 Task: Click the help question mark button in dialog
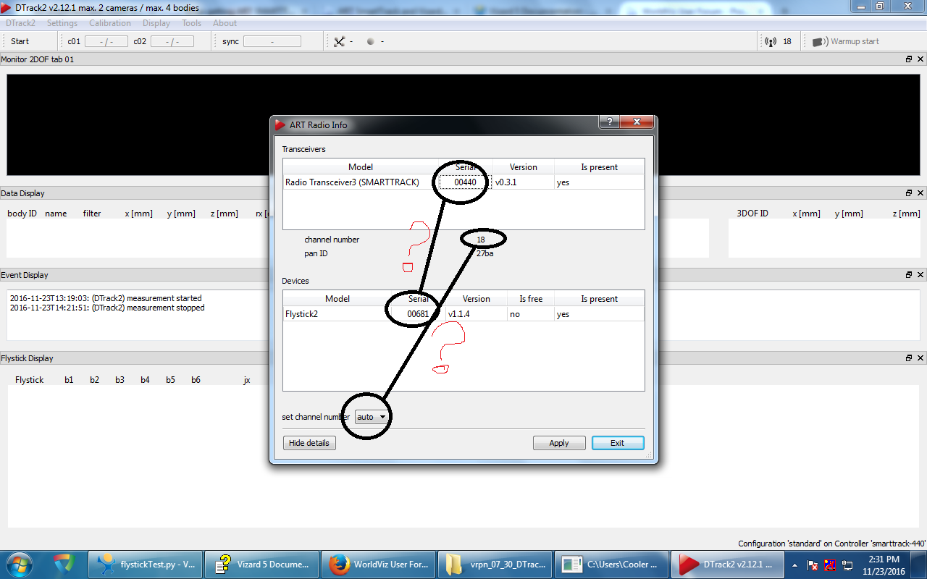pos(609,122)
